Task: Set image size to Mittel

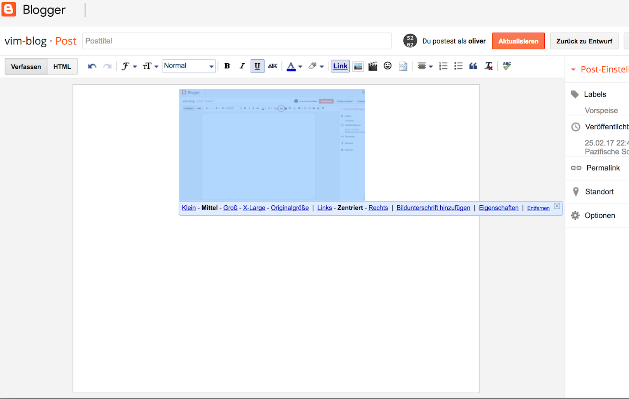Action: 210,208
